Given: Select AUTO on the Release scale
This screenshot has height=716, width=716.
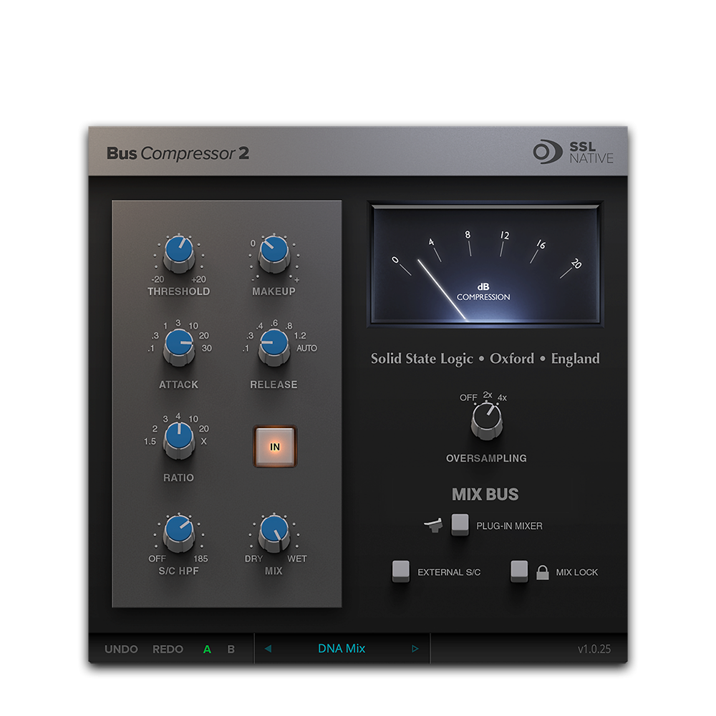Looking at the screenshot, I should (307, 348).
